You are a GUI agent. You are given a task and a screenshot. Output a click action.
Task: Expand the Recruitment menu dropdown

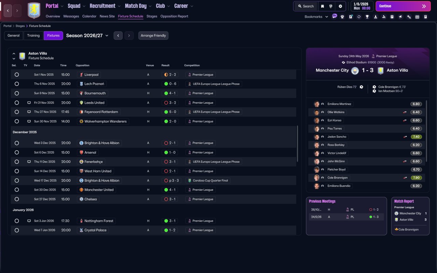coord(119,6)
